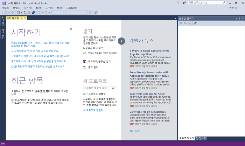This screenshot has width=245, height=146.
Task: Open solution platforms combo box
Action: [77, 13]
